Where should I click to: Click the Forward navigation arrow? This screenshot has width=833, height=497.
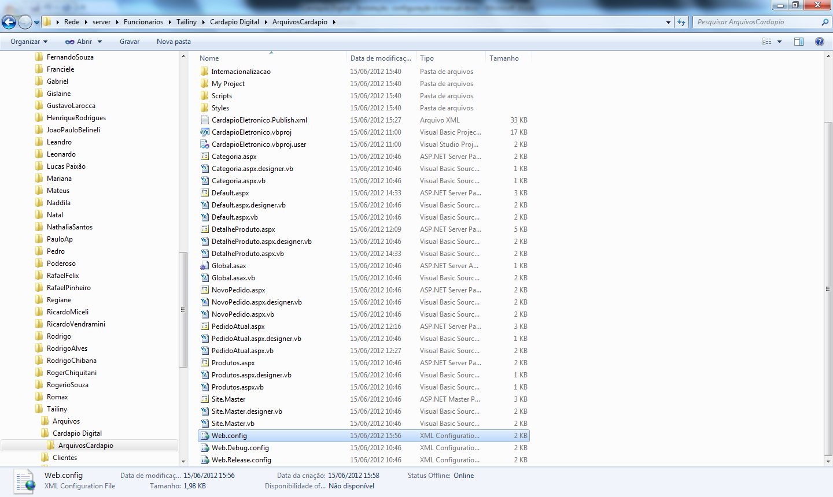(x=25, y=22)
